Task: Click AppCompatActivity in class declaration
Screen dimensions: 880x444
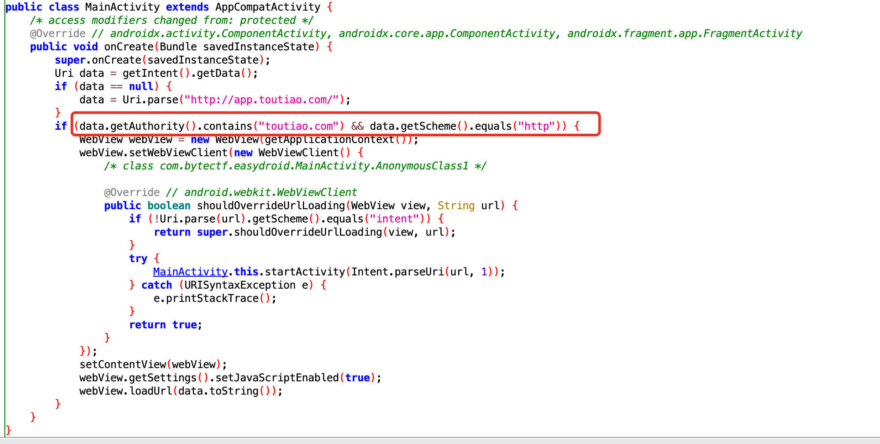Action: click(268, 7)
